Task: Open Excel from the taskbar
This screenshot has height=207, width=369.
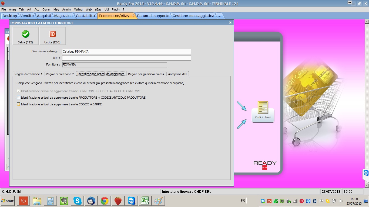Action: click(x=145, y=201)
